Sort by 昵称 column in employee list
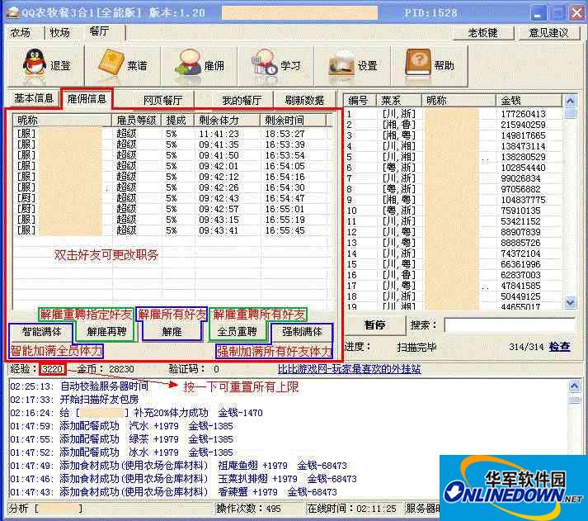Screen dimensions: 588x521 62,120
